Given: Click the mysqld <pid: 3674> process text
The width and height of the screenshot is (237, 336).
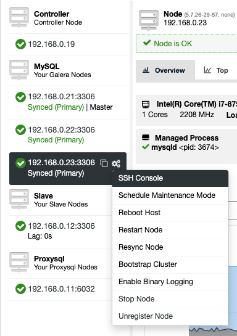Looking at the screenshot, I should point(185,147).
